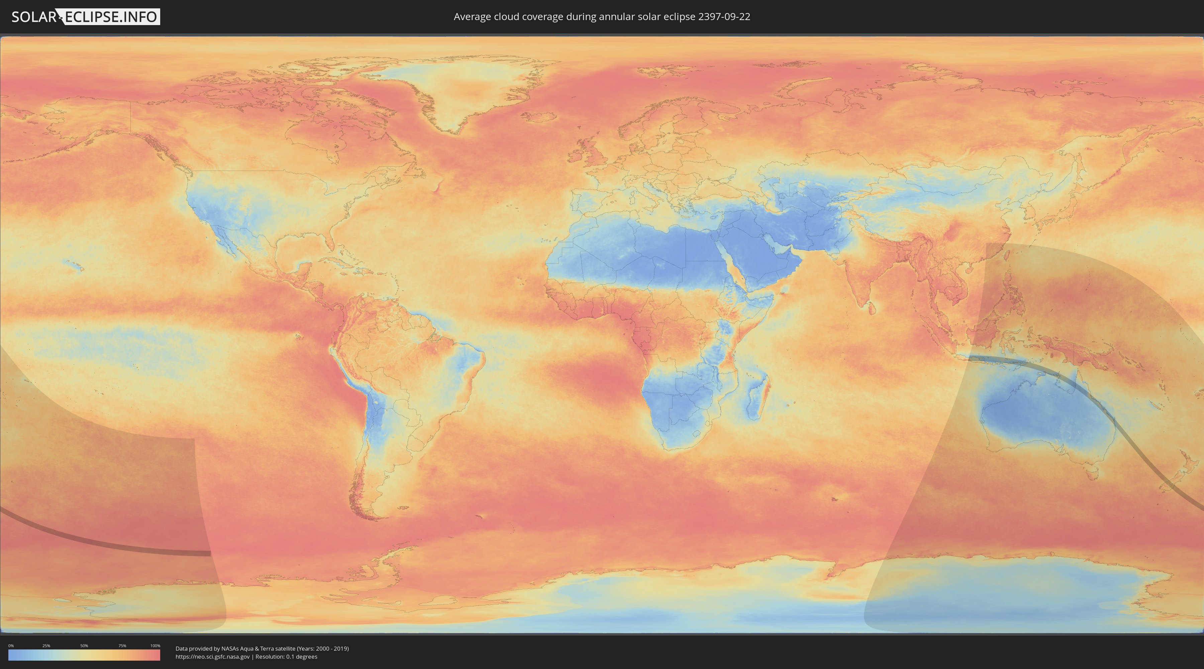Click the map title text
Screen dimensions: 1204x669
click(x=602, y=17)
